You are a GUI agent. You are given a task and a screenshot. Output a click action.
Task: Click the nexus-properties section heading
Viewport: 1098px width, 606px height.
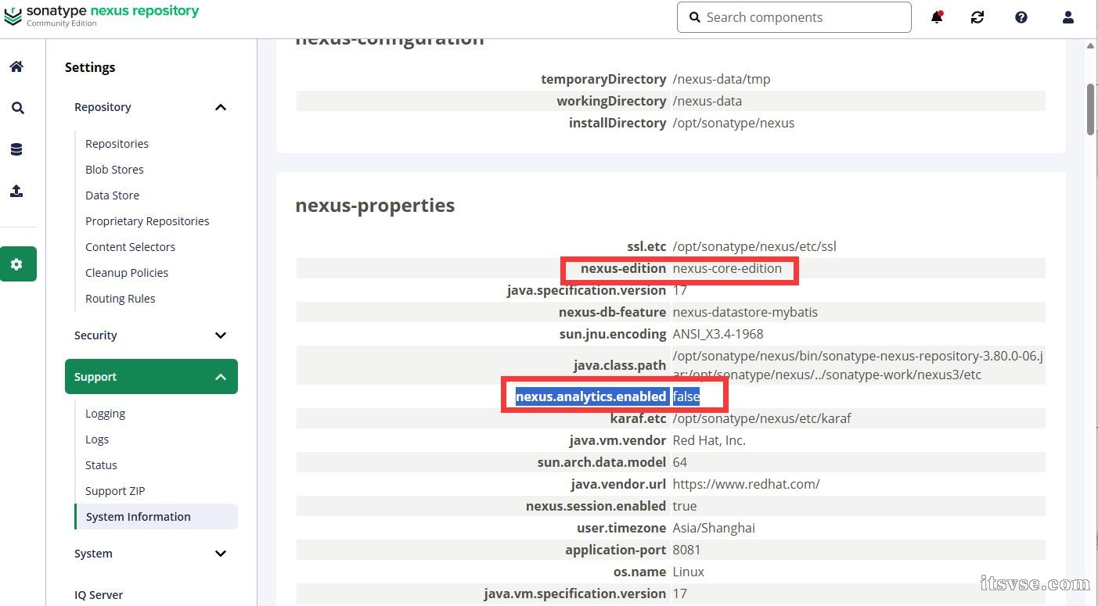(x=375, y=206)
